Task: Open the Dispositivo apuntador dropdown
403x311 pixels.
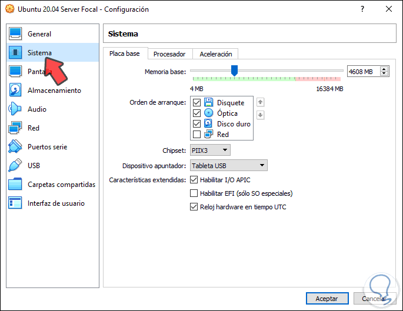Action: pos(229,165)
